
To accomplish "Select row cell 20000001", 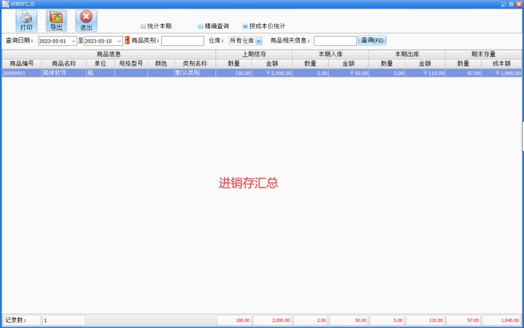I will click(x=22, y=73).
